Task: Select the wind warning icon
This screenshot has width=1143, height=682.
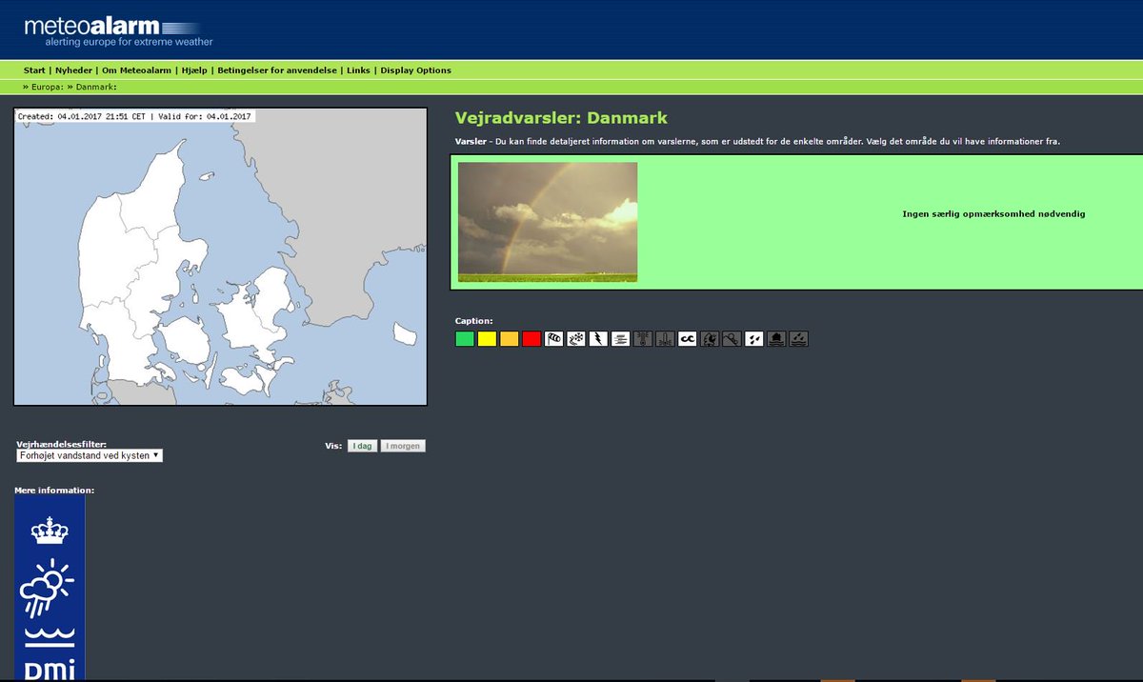Action: coord(552,338)
